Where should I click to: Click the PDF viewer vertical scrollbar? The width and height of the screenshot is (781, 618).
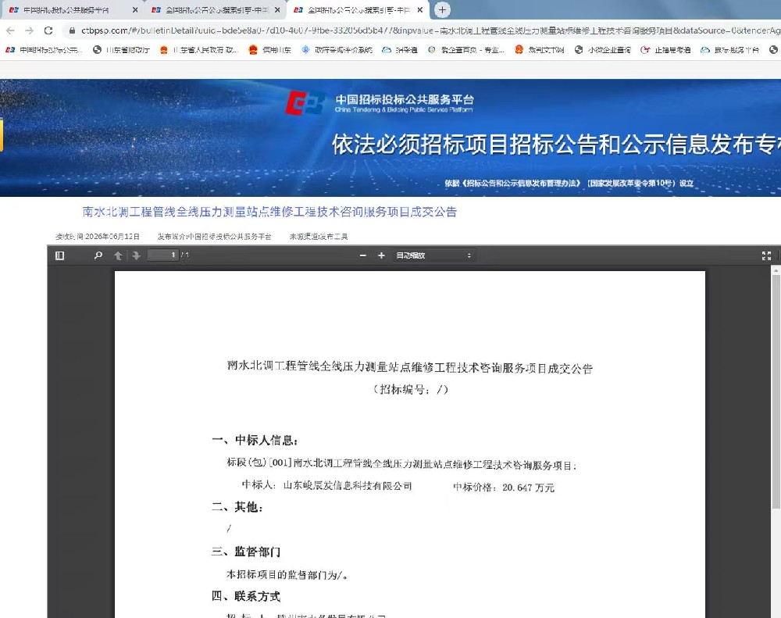coord(776,391)
